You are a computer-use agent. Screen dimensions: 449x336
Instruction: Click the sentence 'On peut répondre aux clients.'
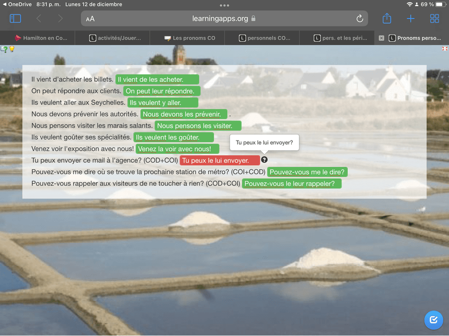tap(76, 91)
